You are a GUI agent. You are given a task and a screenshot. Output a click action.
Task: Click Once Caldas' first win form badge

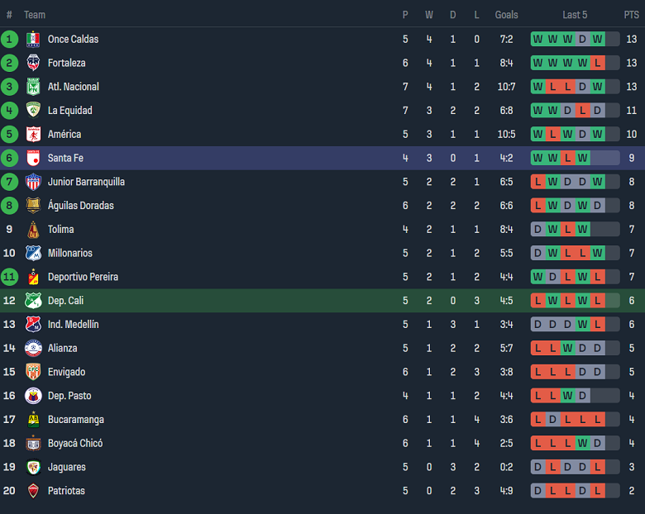(x=538, y=39)
